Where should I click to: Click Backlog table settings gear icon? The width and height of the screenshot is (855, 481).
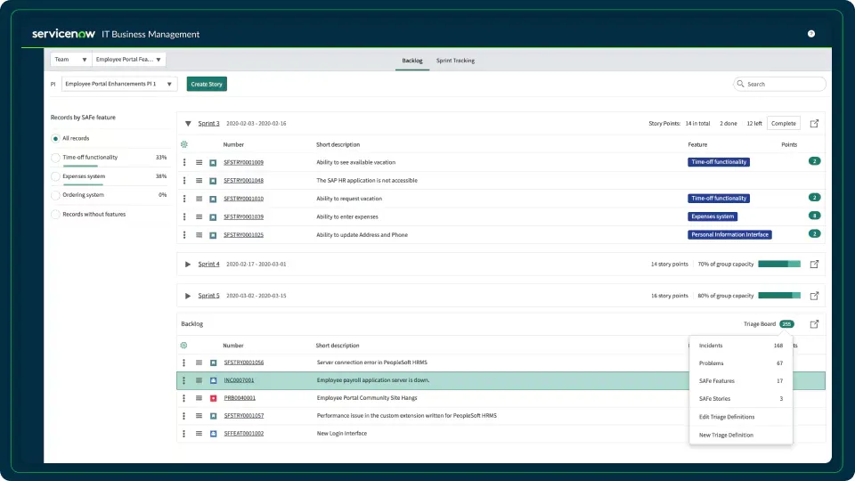pyautogui.click(x=184, y=346)
